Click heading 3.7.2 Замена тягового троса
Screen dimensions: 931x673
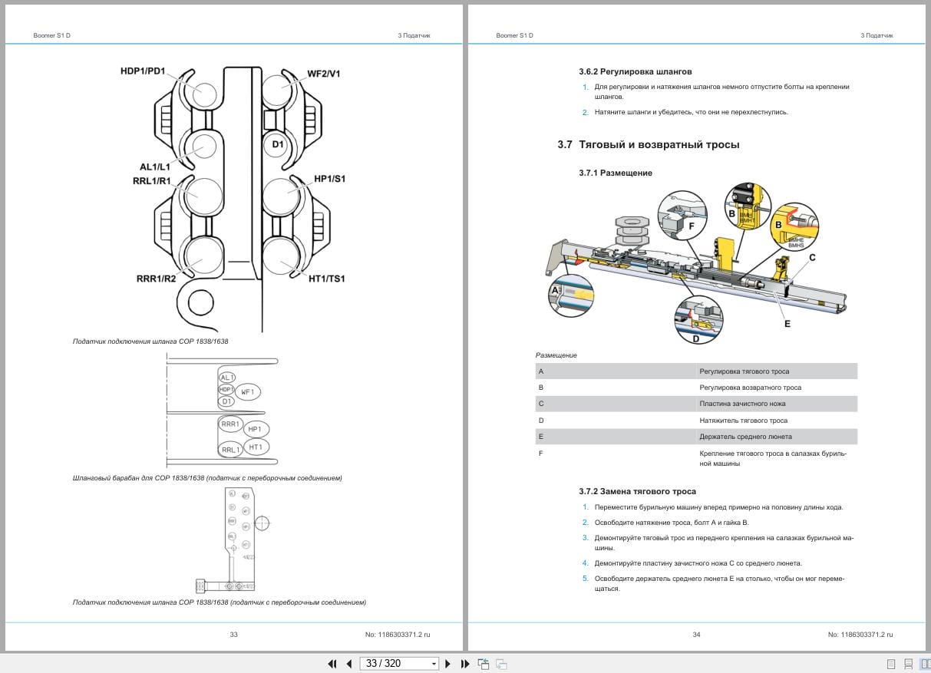[x=638, y=491]
